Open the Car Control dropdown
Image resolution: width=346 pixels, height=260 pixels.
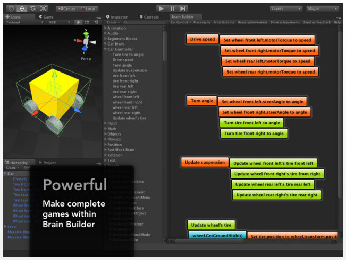click(181, 22)
